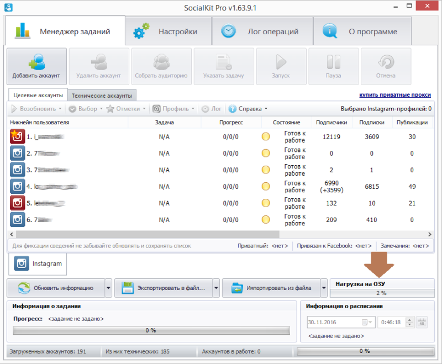Click the yellow status circle in row 5

[x=266, y=203]
